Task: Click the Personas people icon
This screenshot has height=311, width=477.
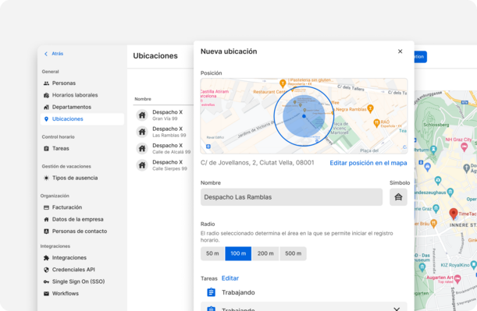Action: pos(46,83)
